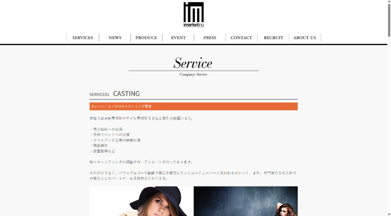Visit the ABOUT US page

[x=305, y=38]
